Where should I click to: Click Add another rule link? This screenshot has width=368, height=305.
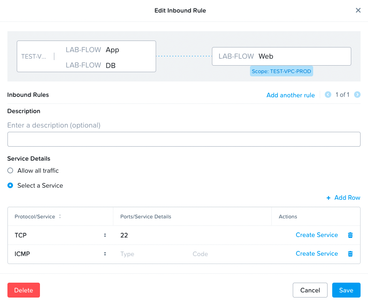(290, 95)
